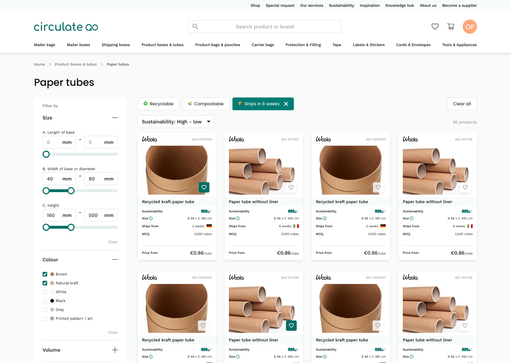
Task: Open Product boxes & tubes menu
Action: tap(163, 45)
